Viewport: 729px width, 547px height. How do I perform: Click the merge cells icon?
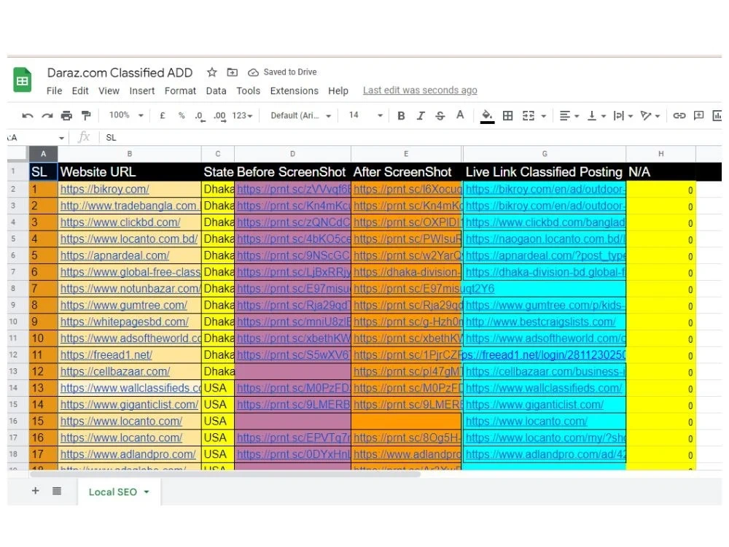pos(529,116)
